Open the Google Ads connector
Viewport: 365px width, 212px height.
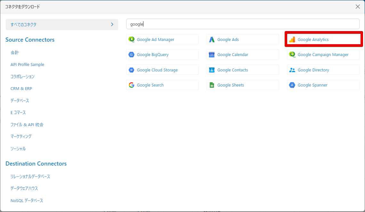click(x=242, y=39)
